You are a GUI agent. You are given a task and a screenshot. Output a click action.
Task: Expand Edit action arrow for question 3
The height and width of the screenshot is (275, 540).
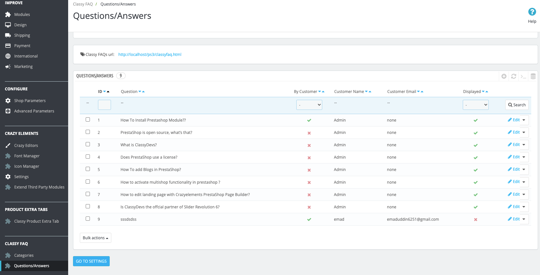[524, 145]
